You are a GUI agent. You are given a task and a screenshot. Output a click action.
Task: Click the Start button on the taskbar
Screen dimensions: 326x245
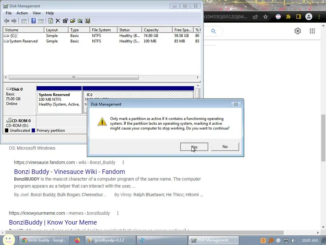pos(9,240)
